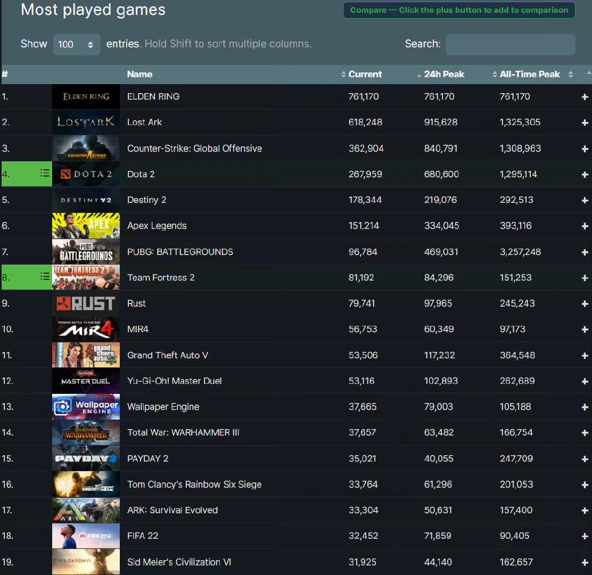Open Counter-Strike: Global Offensive link
This screenshot has height=575, width=592.
pos(194,149)
